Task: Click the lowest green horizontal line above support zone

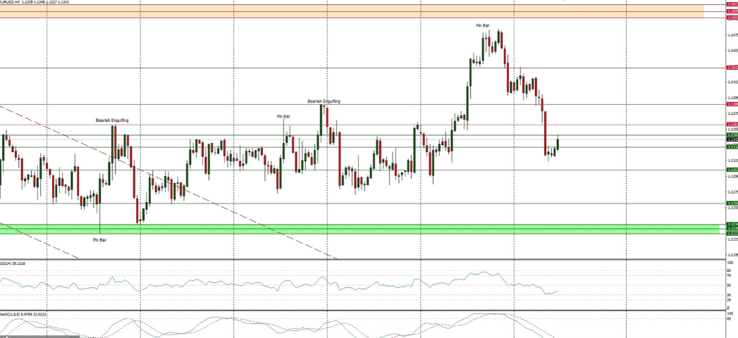Action: [x=352, y=204]
